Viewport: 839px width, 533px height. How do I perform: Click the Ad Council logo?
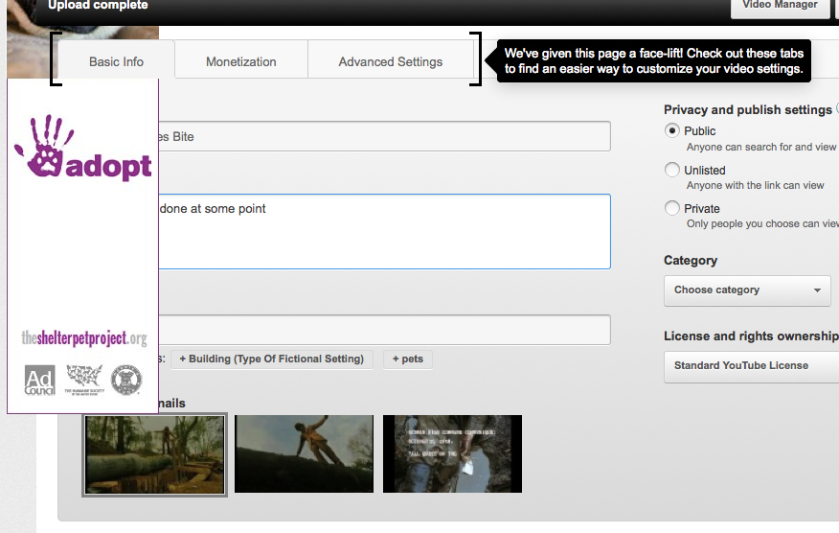(x=39, y=380)
